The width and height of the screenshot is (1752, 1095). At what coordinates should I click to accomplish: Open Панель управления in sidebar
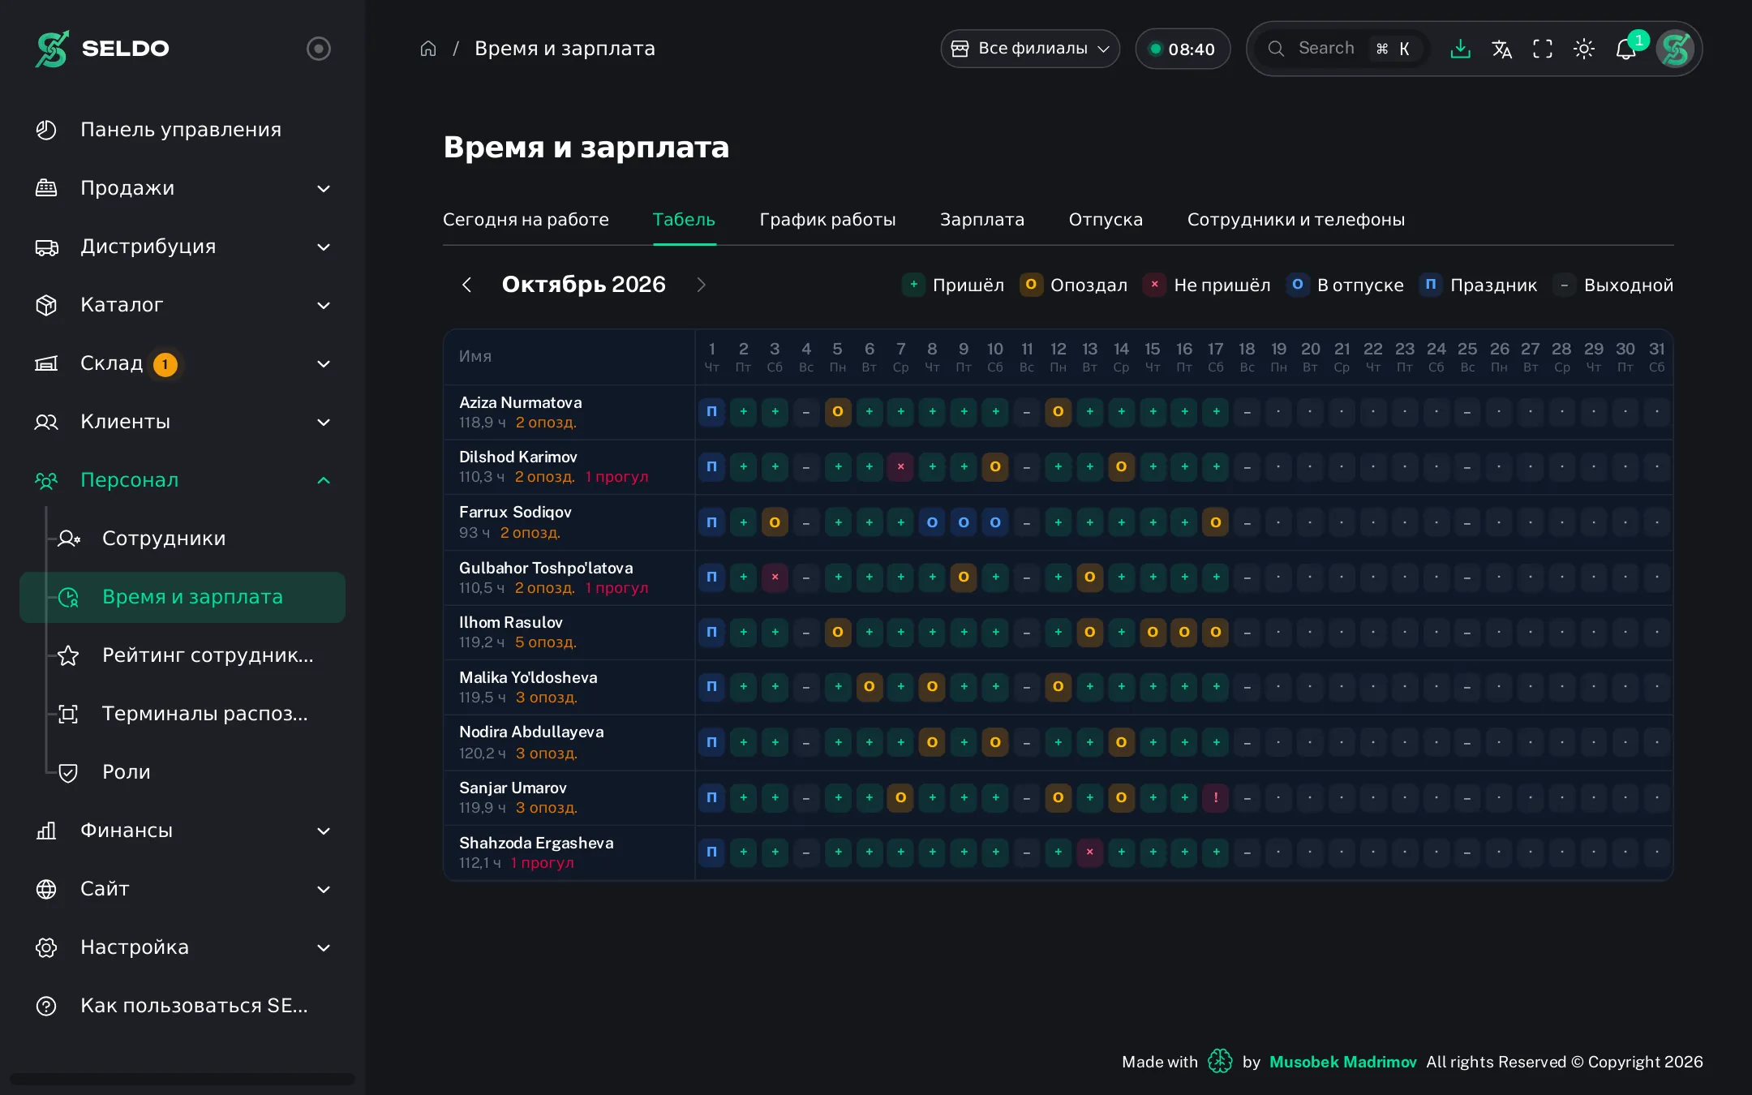click(x=182, y=130)
